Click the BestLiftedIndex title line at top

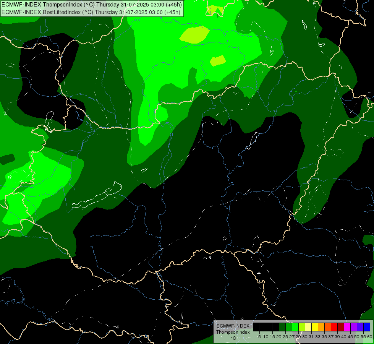[x=91, y=12]
